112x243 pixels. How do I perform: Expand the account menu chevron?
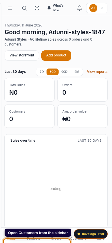[x=102, y=8]
